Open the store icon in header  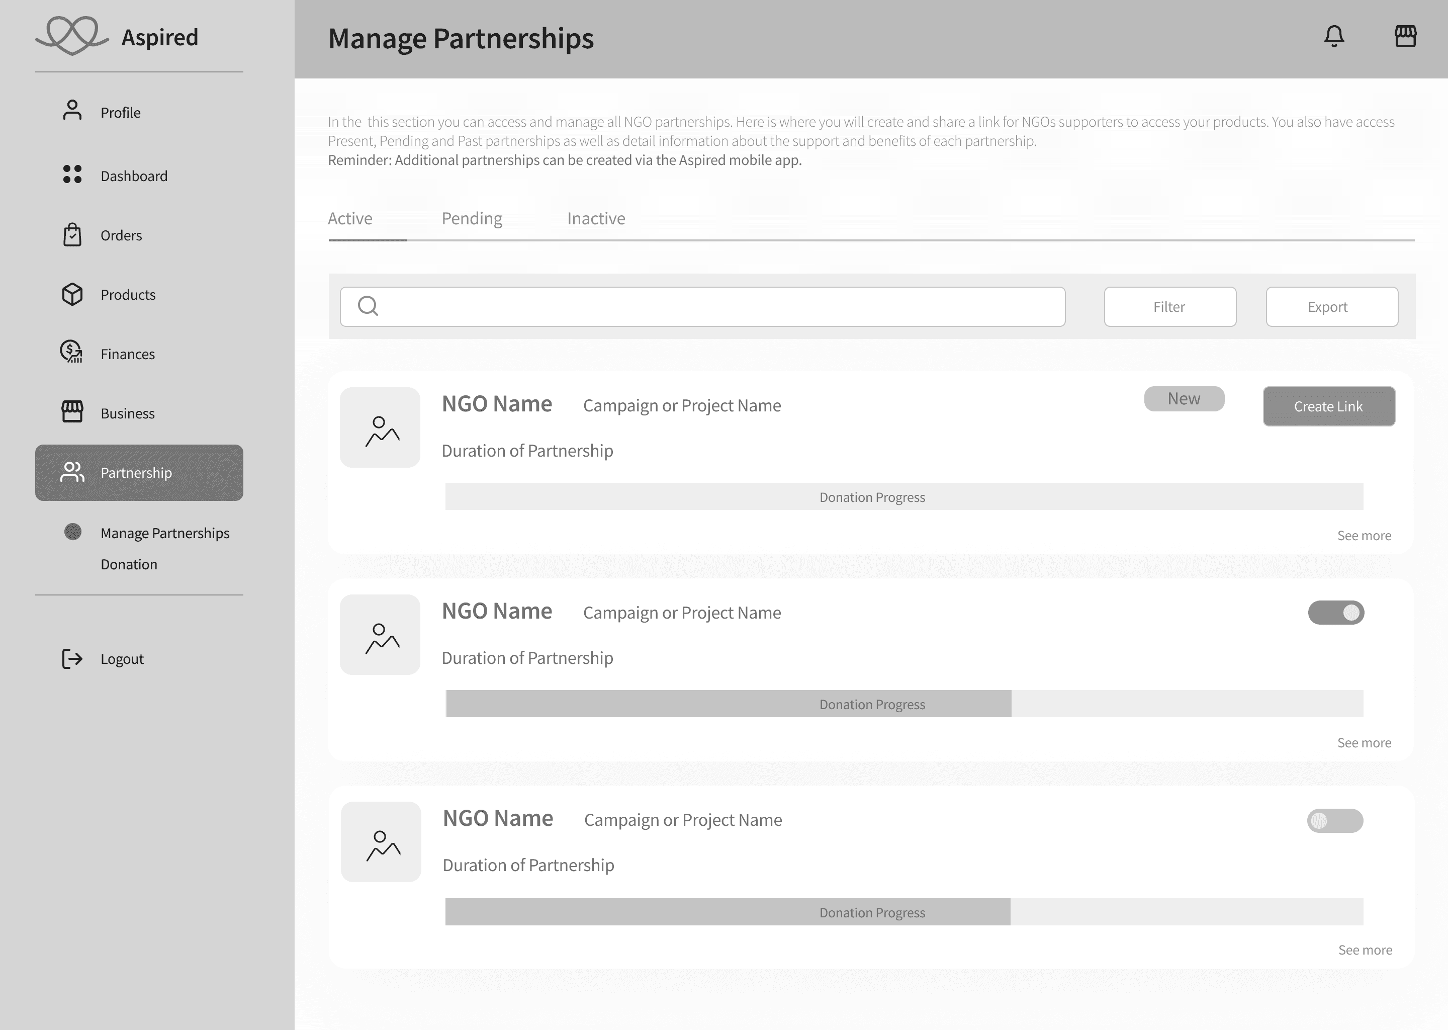click(x=1405, y=36)
